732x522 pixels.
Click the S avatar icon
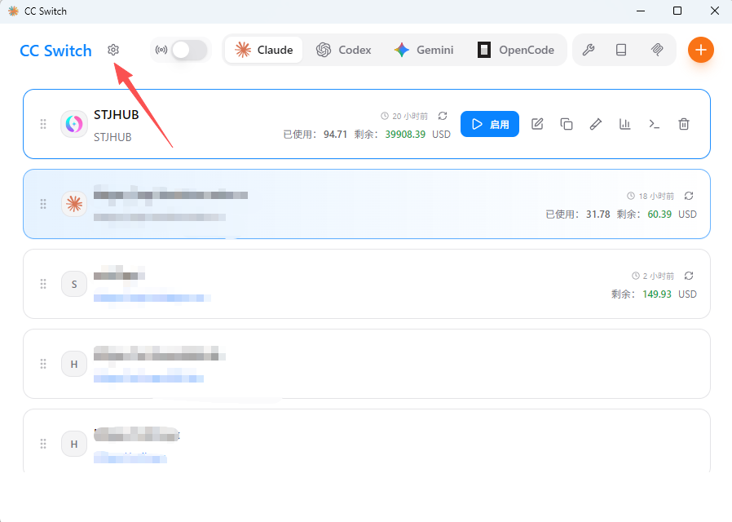coord(74,284)
